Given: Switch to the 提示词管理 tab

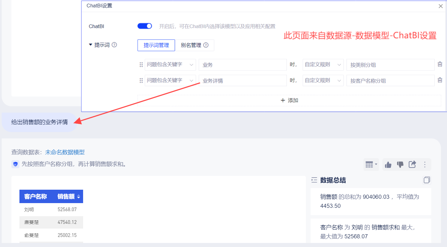Looking at the screenshot, I should point(156,45).
